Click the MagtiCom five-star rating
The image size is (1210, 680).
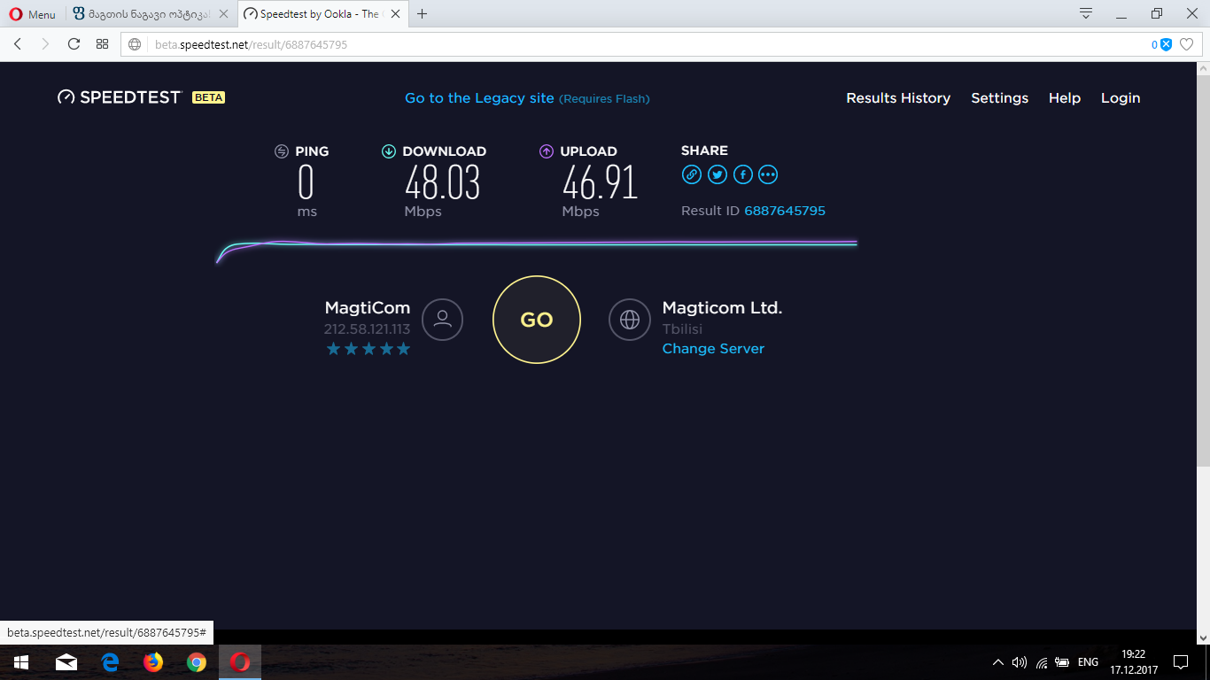coord(368,349)
